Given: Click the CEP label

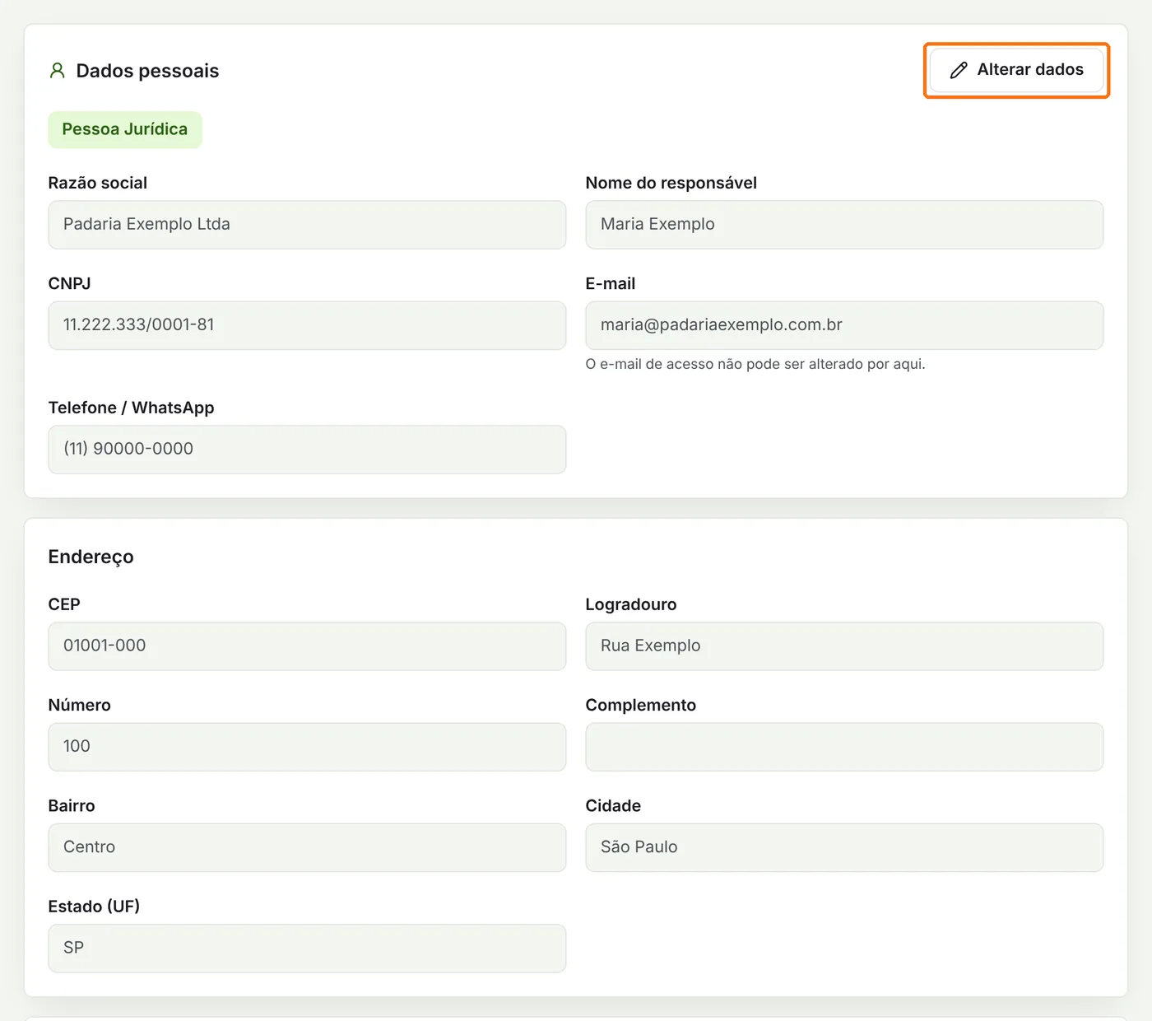Looking at the screenshot, I should pyautogui.click(x=64, y=604).
